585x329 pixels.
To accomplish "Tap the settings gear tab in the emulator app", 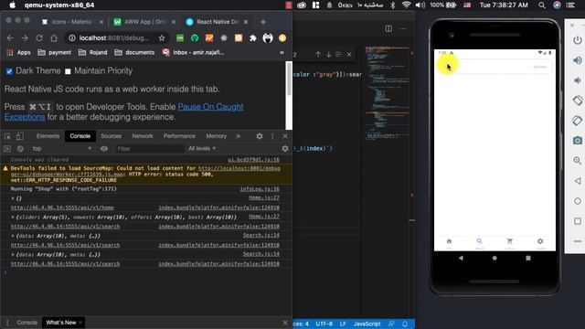I will (x=540, y=243).
